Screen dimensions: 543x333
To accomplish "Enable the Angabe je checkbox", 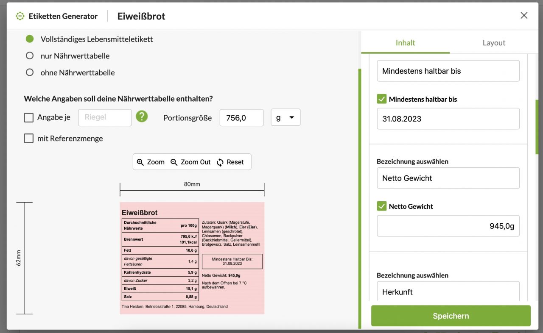I will (29, 118).
